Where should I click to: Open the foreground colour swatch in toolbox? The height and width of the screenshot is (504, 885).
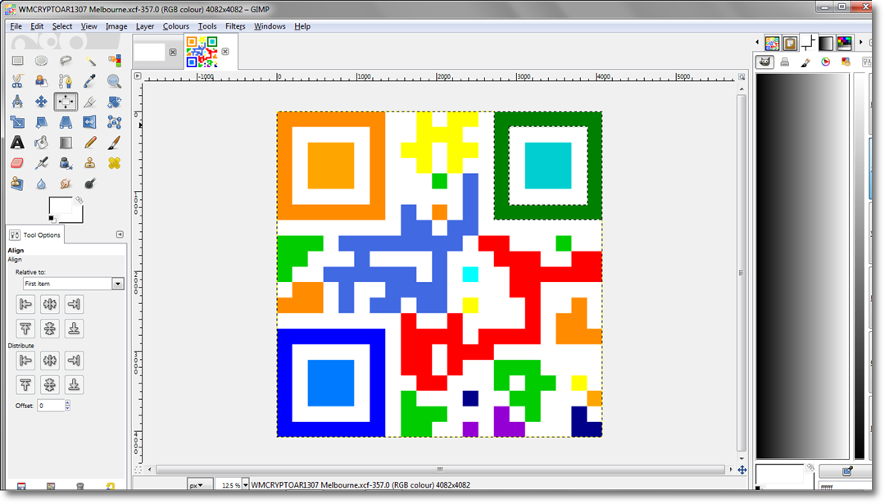(x=59, y=205)
